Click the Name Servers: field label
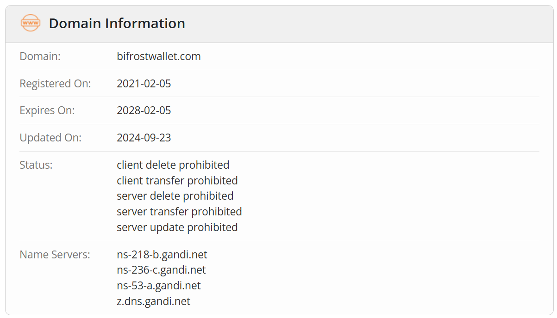 55,254
